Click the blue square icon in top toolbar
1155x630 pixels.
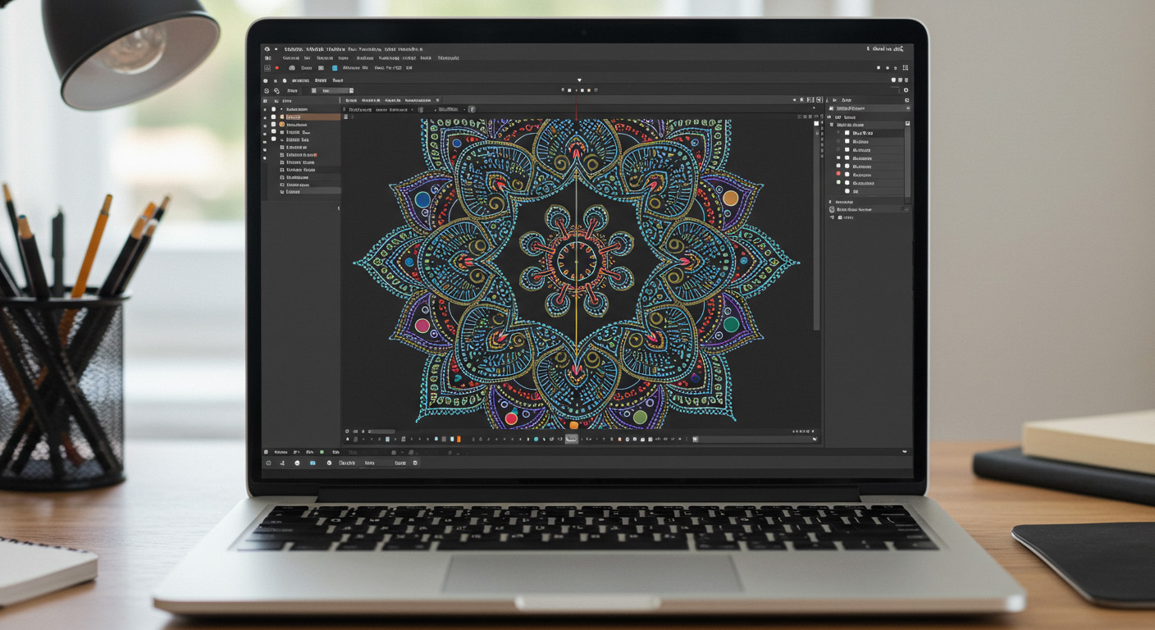tap(335, 68)
